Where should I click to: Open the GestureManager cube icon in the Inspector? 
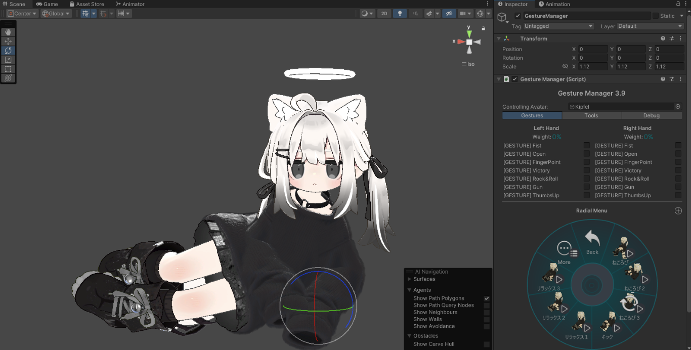(x=502, y=17)
